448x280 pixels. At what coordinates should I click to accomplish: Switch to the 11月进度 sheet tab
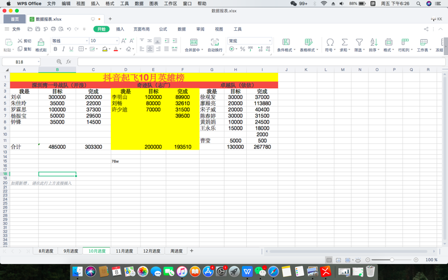coord(125,251)
